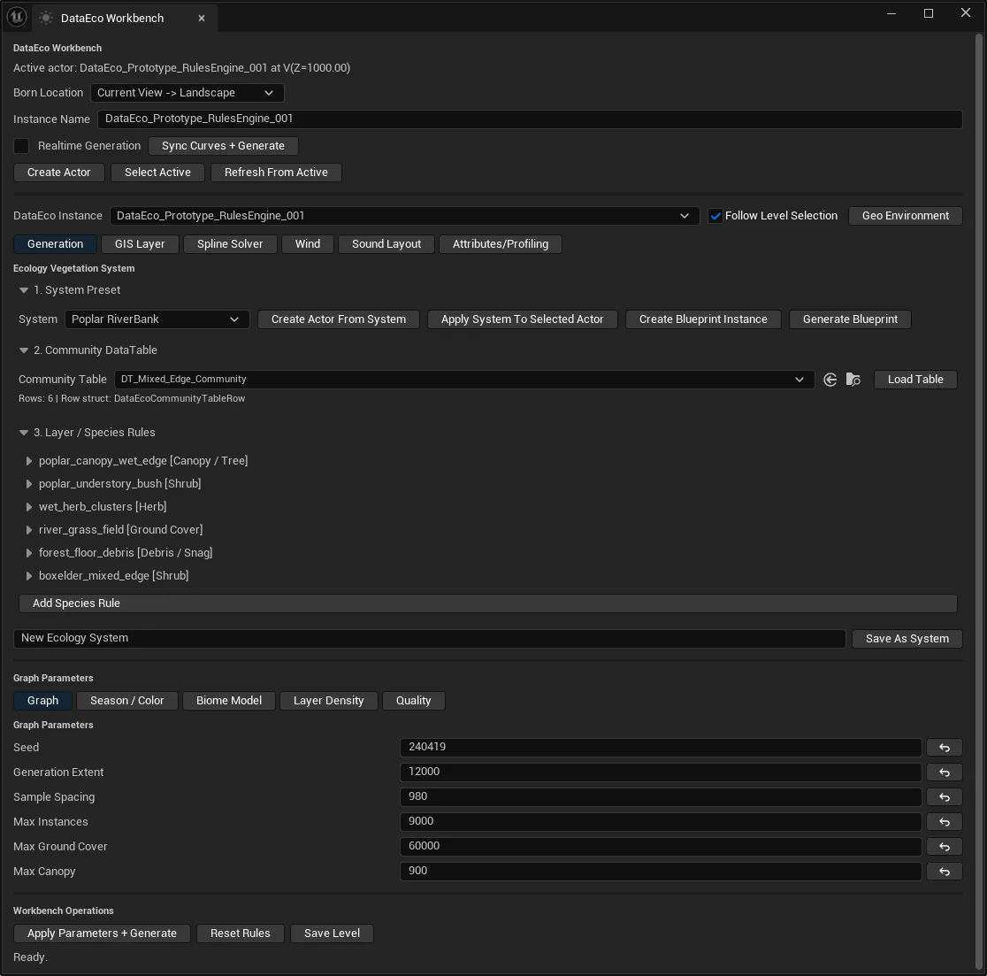Viewport: 987px width, 976px height.
Task: Click the Max Instances field 9000
Action: 661,822
